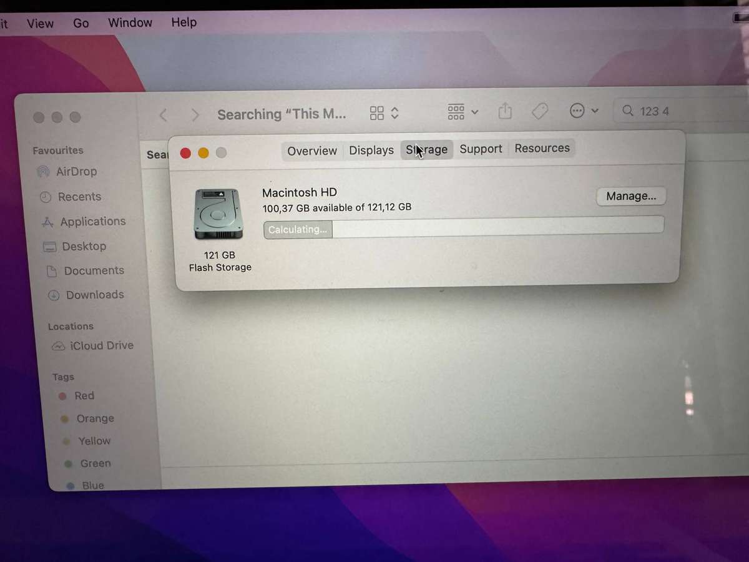Open Downloads in Finder sidebar
Screen dimensions: 749x562
click(95, 295)
